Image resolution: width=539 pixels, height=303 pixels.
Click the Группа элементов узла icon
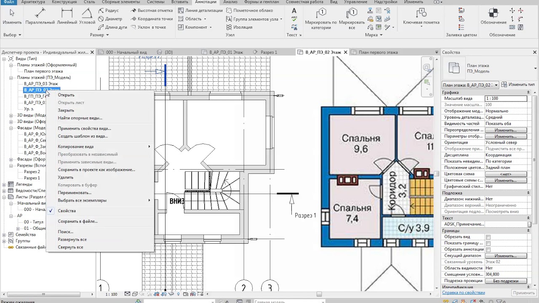pyautogui.click(x=229, y=19)
